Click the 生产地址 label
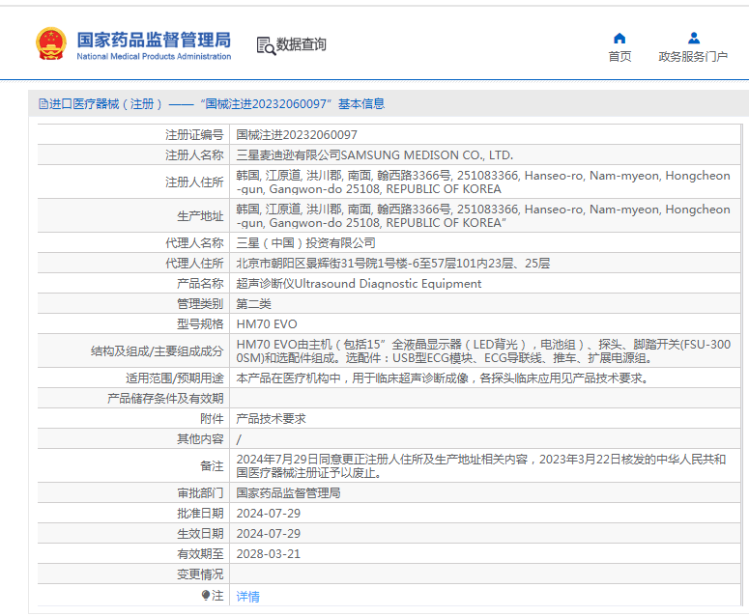The width and height of the screenshot is (749, 616). [200, 216]
